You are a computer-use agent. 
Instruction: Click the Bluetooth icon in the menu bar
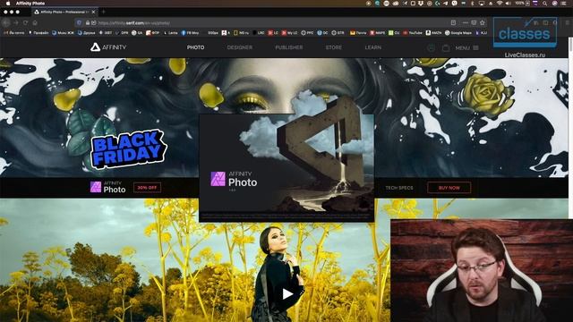[x=472, y=4]
